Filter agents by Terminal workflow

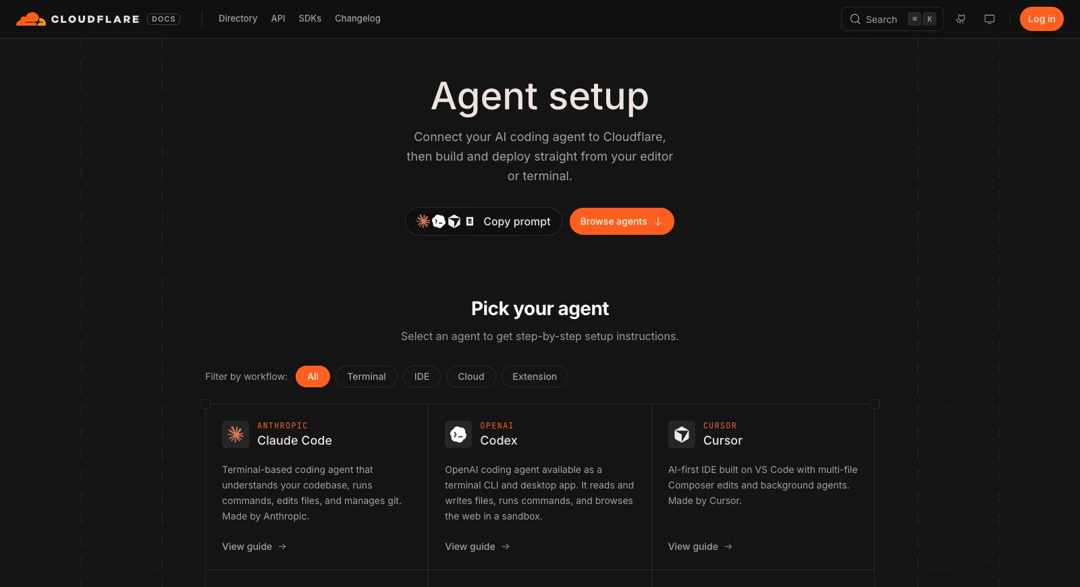click(x=367, y=376)
